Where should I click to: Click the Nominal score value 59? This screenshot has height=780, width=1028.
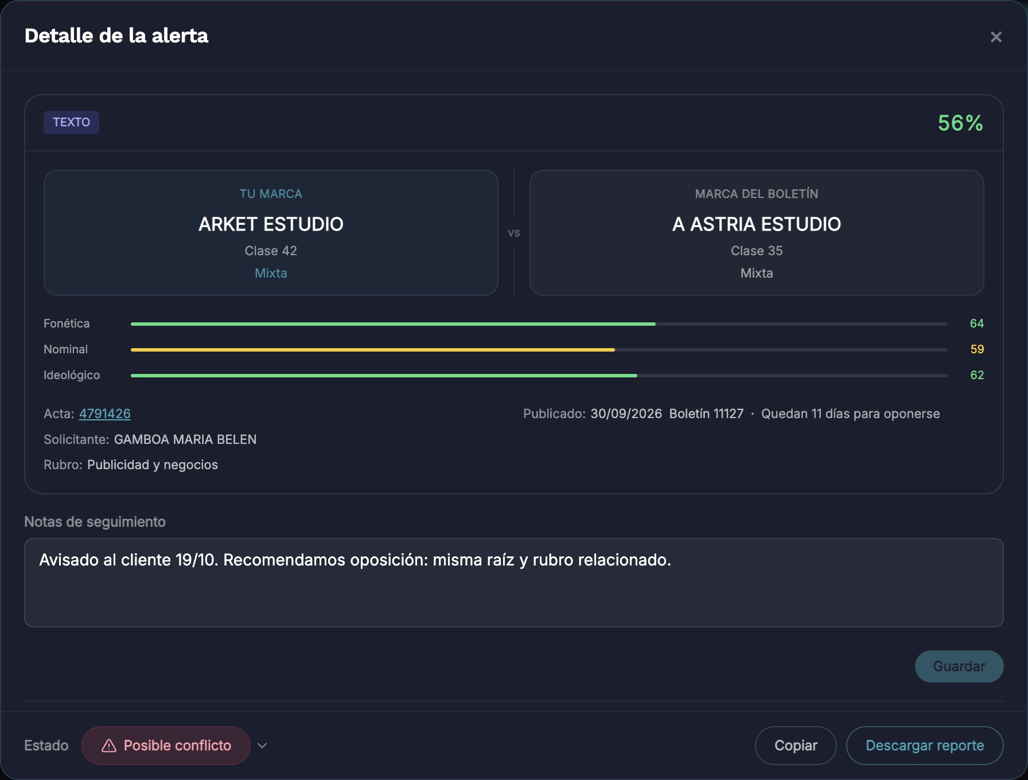[977, 349]
